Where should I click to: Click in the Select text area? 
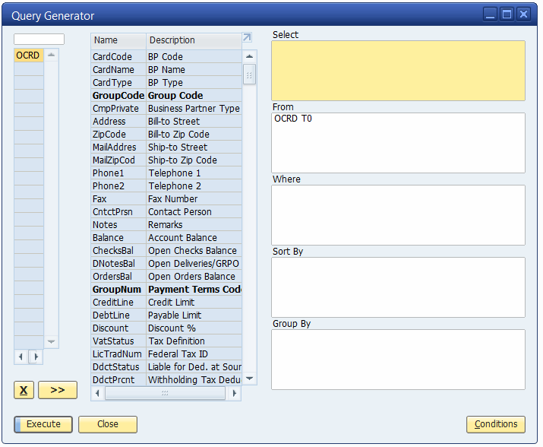pos(398,71)
